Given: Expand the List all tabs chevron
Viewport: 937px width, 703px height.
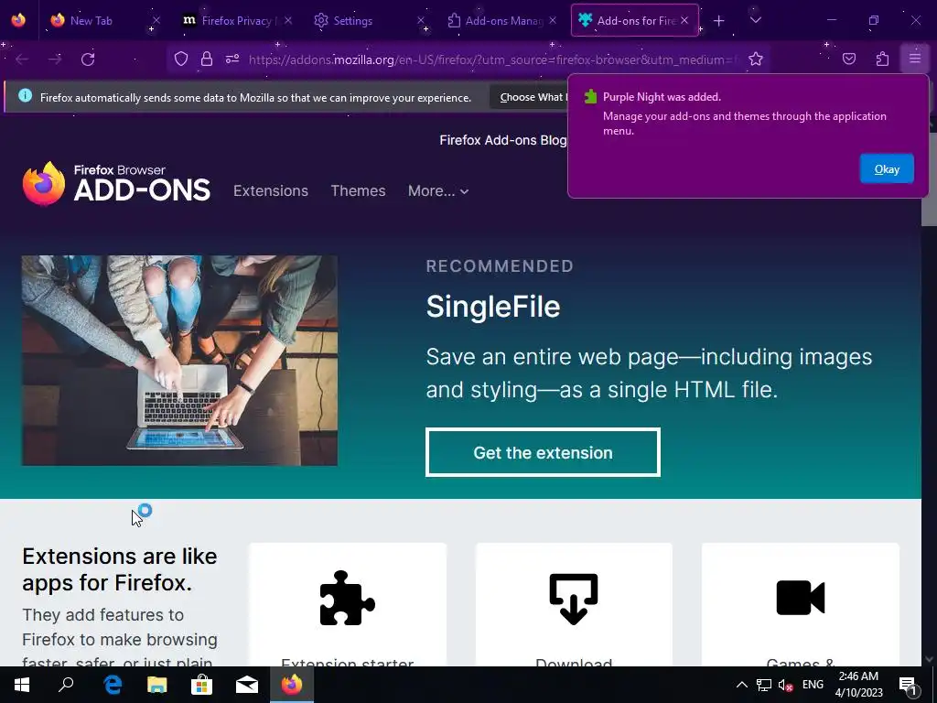Looking at the screenshot, I should pos(755,20).
